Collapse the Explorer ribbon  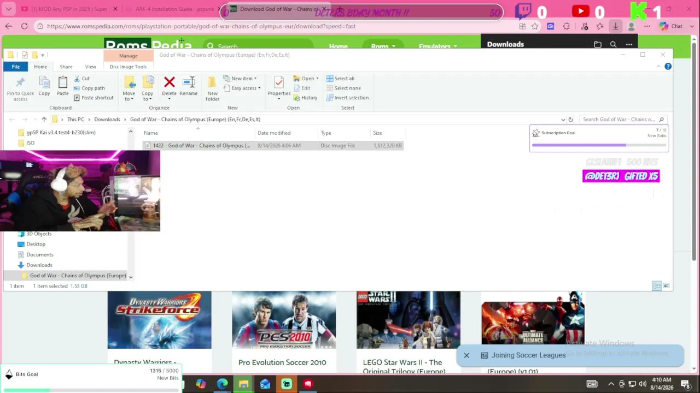(658, 67)
